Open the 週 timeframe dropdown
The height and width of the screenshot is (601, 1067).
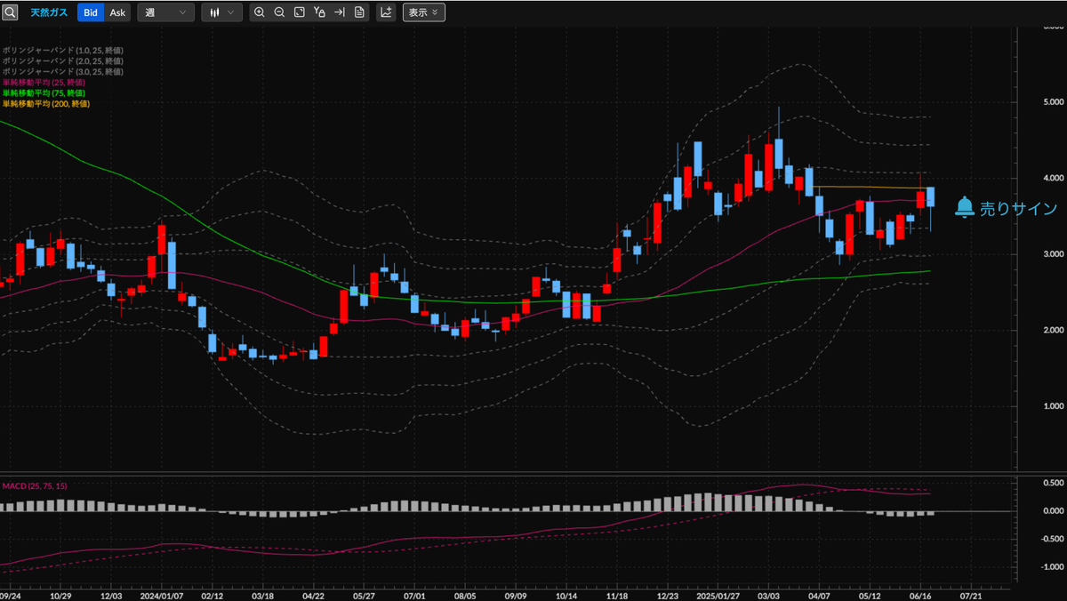click(165, 12)
